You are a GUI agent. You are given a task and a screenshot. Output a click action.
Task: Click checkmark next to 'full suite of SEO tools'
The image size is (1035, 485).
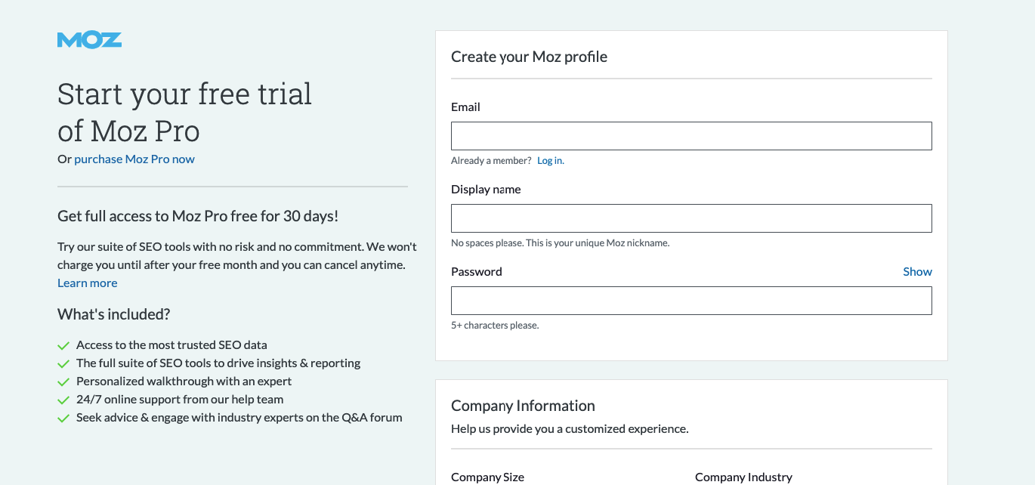tap(63, 364)
